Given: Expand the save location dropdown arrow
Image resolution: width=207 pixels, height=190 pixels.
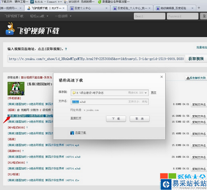Looking at the screenshot, I should [x=146, y=93].
